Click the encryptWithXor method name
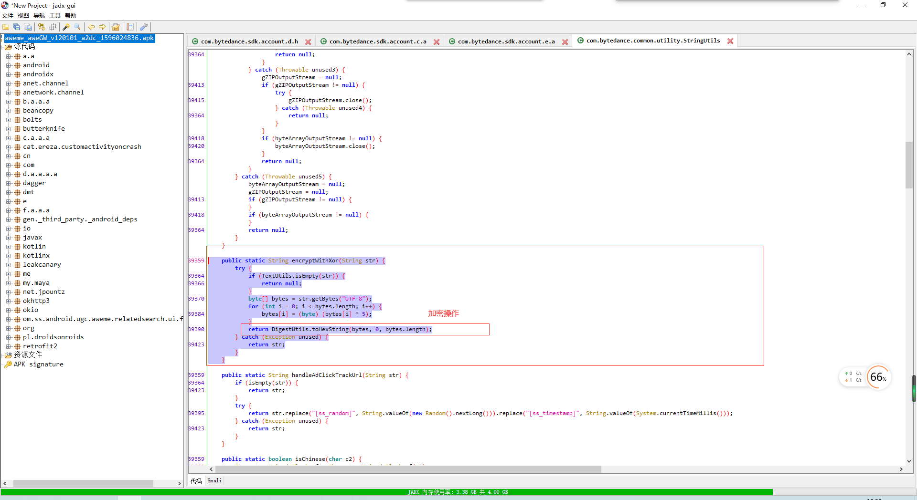 click(315, 261)
